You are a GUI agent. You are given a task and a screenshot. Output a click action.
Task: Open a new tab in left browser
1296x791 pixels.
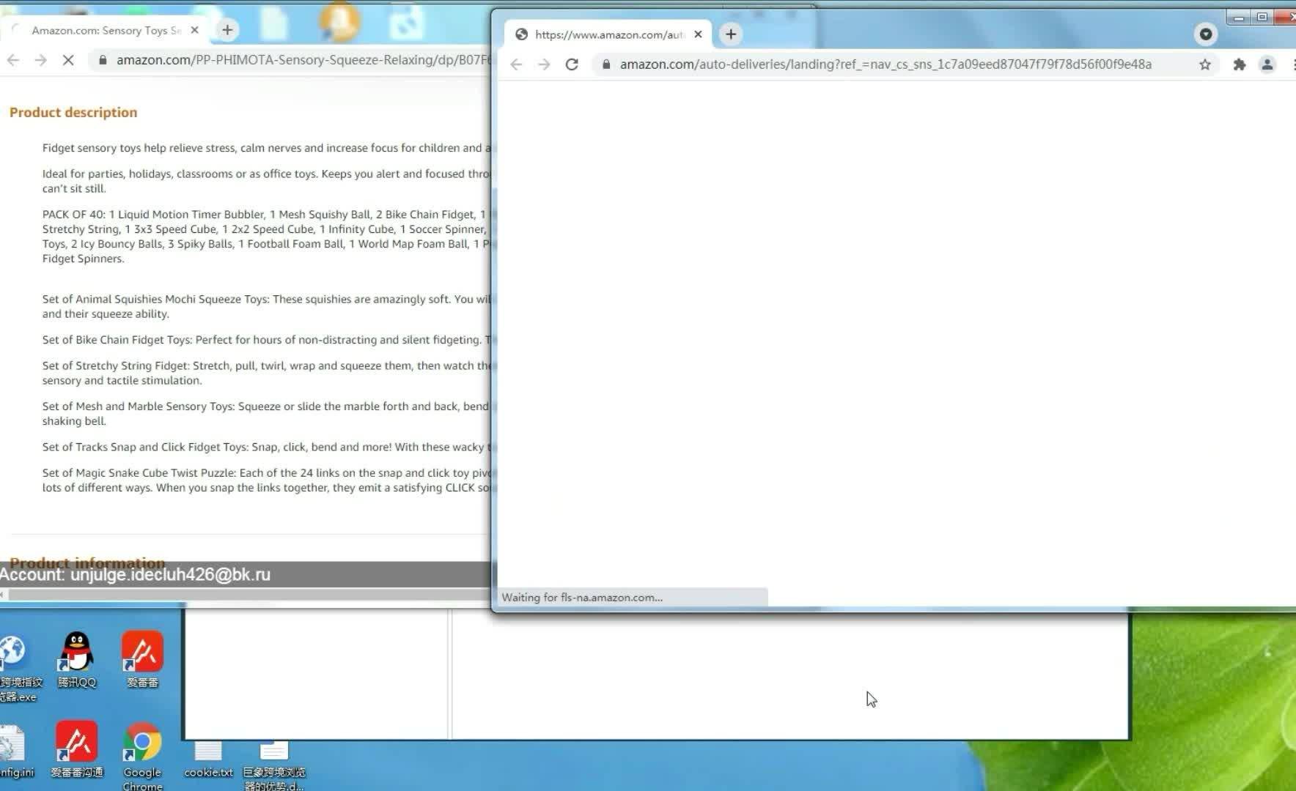click(227, 29)
